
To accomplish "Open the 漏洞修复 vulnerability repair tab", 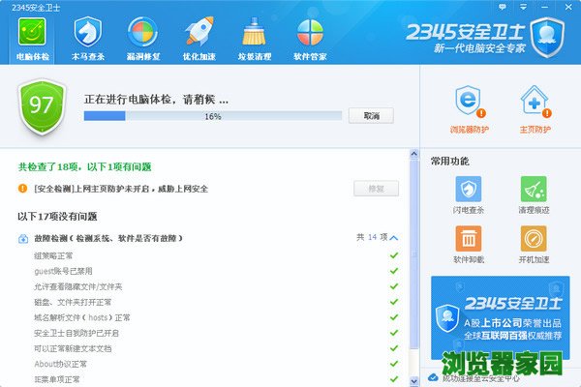I will click(144, 37).
